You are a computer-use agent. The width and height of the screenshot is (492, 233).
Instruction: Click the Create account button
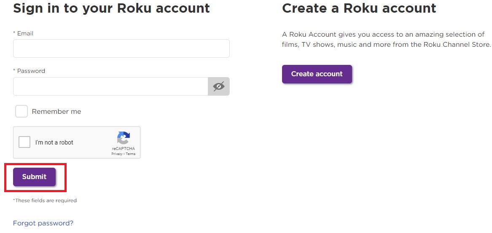pyautogui.click(x=317, y=74)
